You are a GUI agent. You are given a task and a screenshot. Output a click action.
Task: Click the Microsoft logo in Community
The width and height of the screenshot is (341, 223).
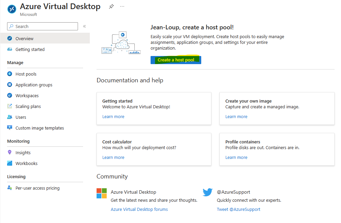pos(102,193)
